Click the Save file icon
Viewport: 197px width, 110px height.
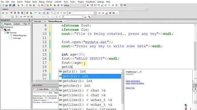[10, 5]
